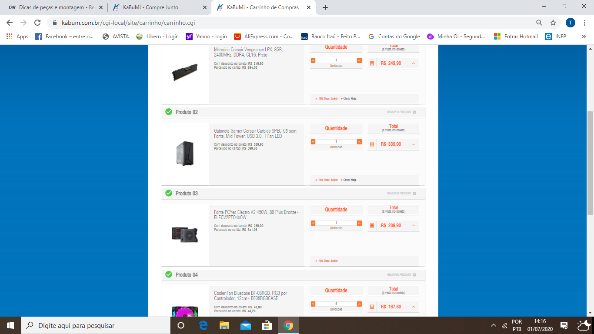Open the Facebook bookmark
The height and width of the screenshot is (334, 594).
tap(64, 37)
